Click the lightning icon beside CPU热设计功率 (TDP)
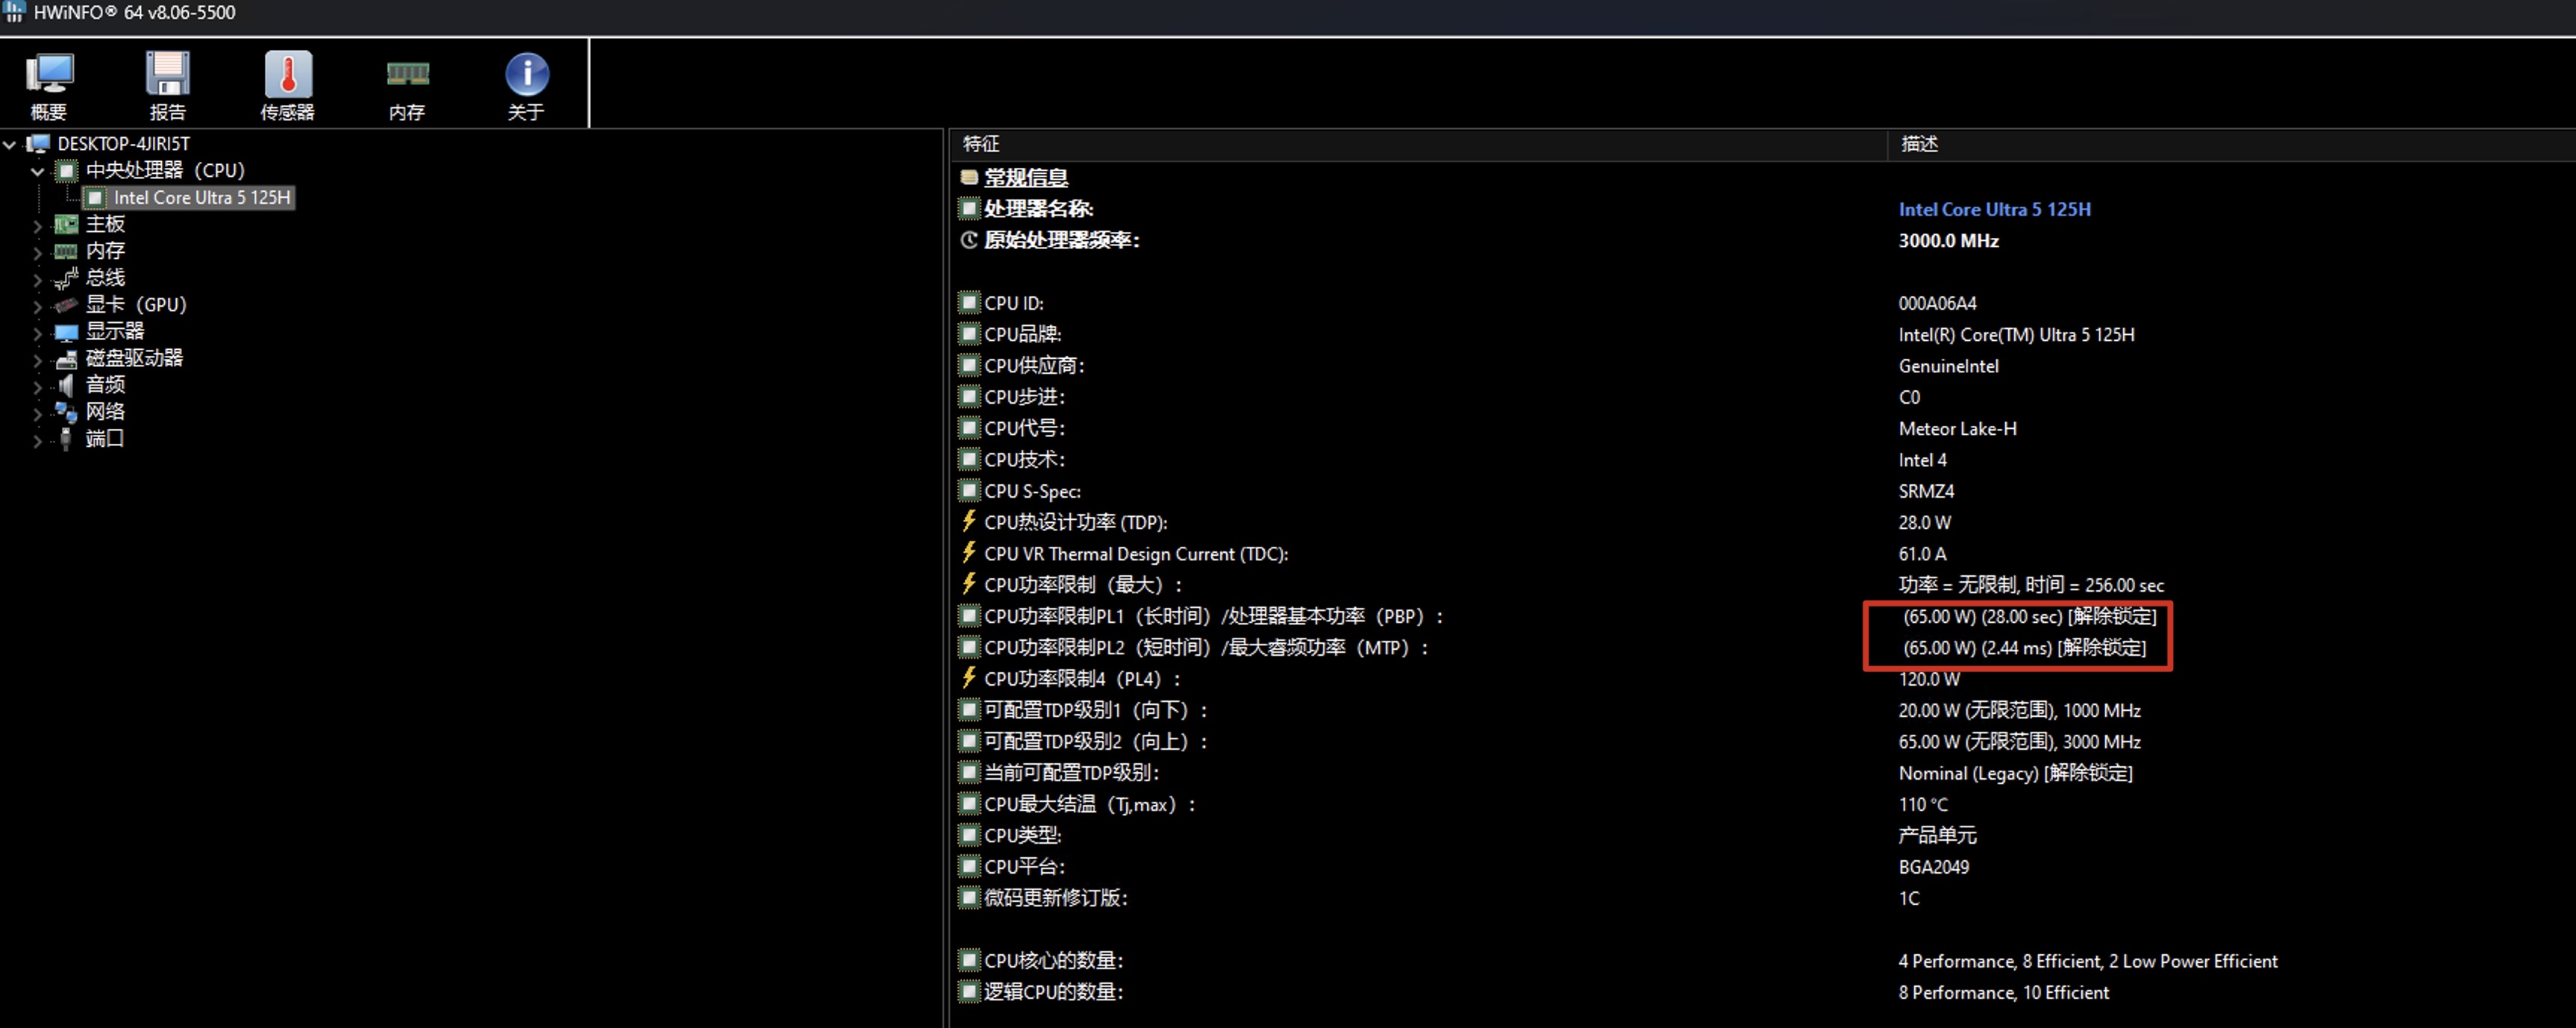The width and height of the screenshot is (2576, 1028). pos(969,521)
